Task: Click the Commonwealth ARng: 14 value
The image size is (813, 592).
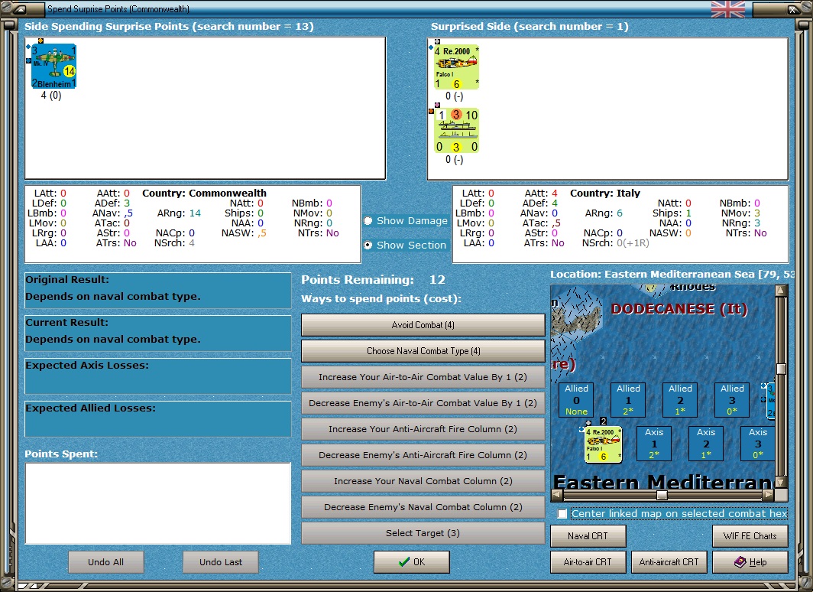Action: point(195,213)
